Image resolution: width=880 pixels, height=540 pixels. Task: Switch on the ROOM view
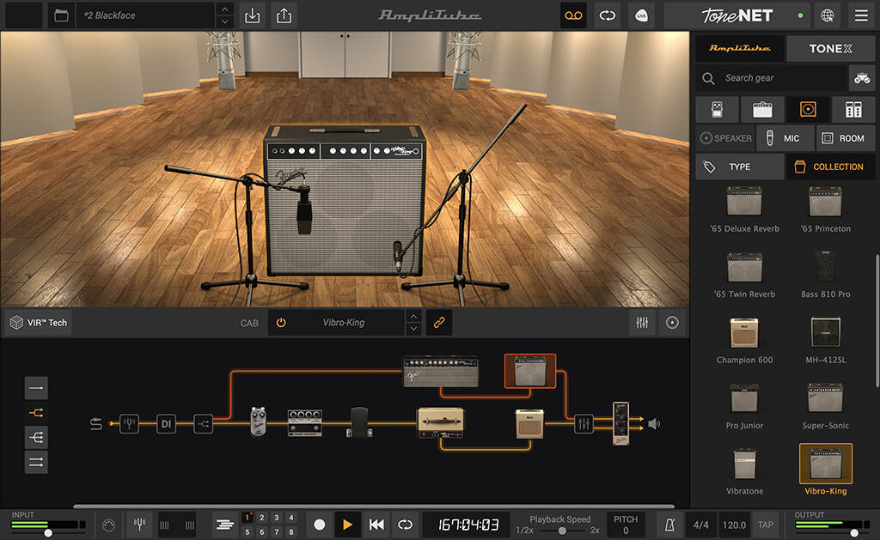pyautogui.click(x=845, y=137)
